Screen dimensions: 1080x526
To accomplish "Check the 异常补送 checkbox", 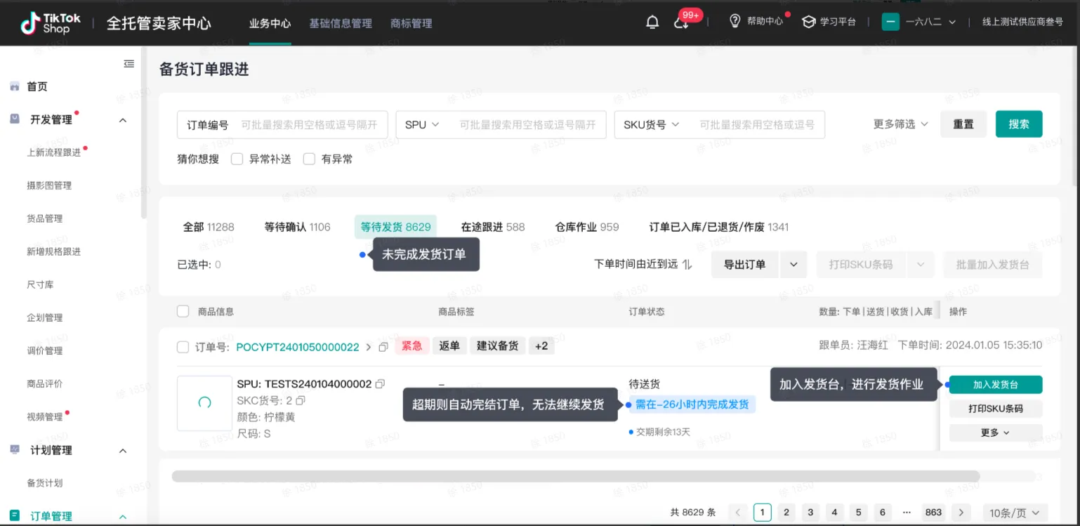I will [x=237, y=159].
